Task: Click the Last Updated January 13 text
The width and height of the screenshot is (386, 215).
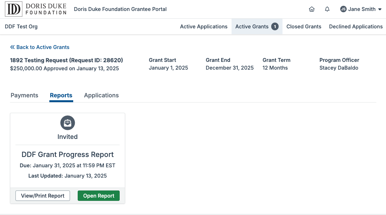Action: click(x=67, y=176)
